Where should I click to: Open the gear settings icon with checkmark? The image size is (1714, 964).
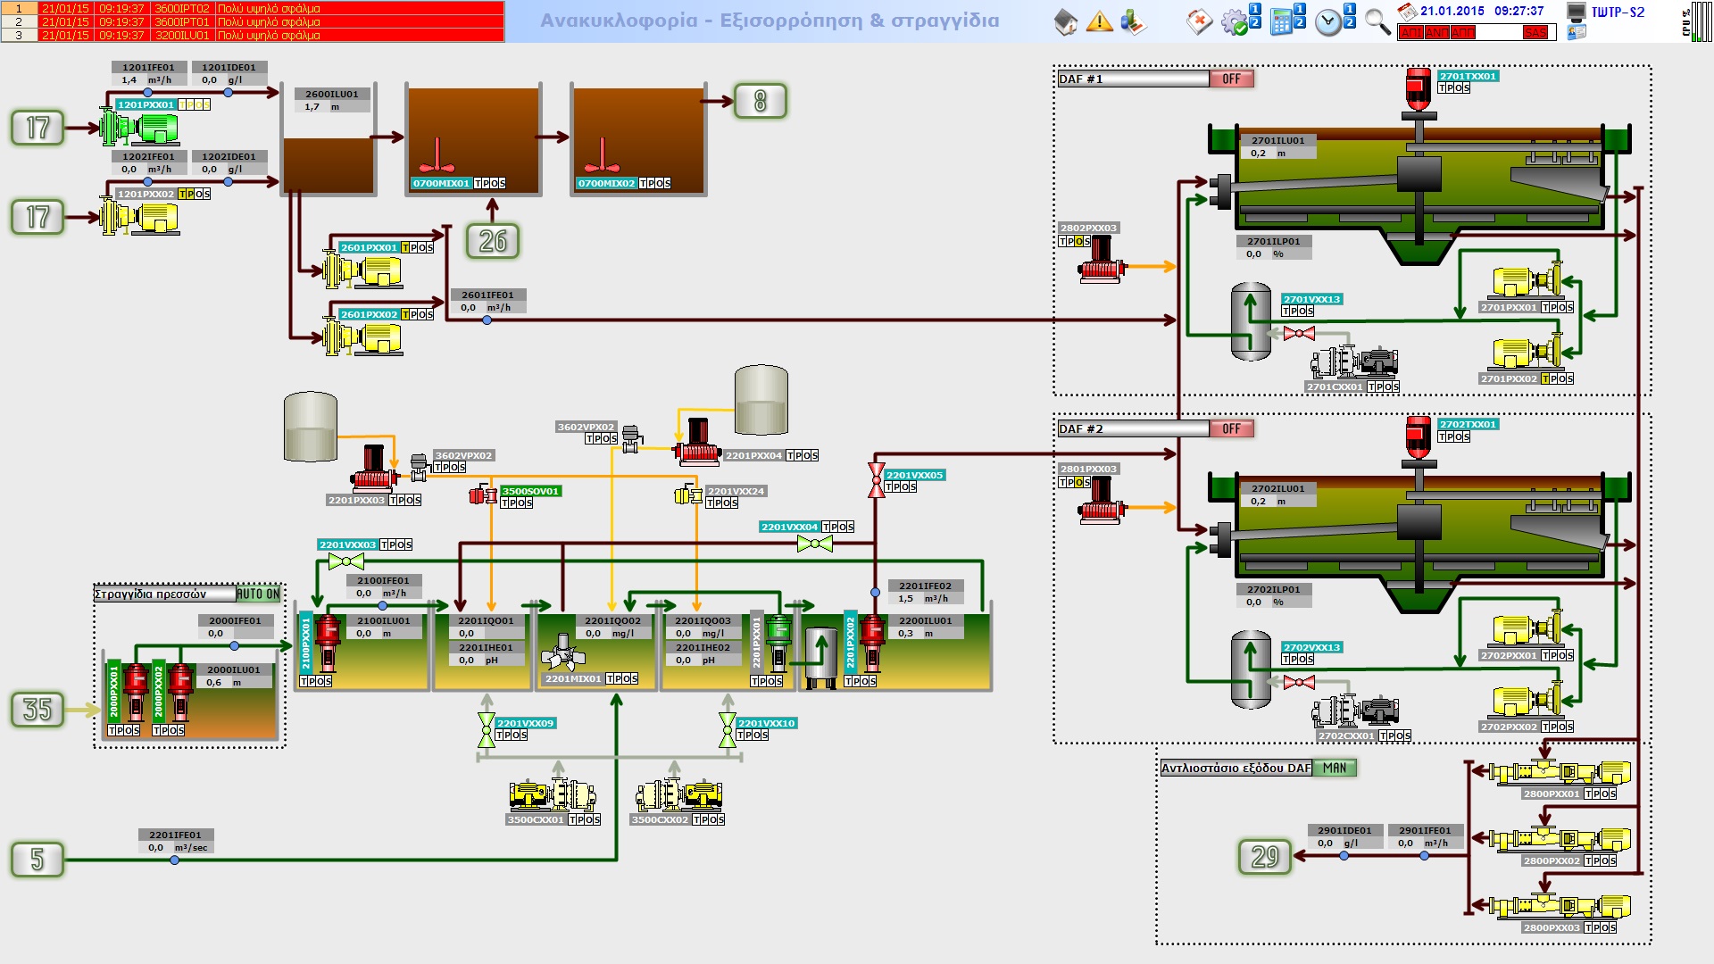point(1235,22)
